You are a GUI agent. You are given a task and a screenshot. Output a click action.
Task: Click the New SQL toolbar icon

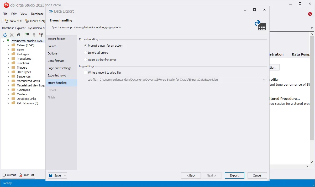tap(7, 21)
